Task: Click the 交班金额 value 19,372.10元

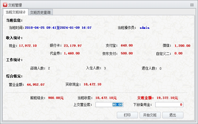Action: coord(167,98)
